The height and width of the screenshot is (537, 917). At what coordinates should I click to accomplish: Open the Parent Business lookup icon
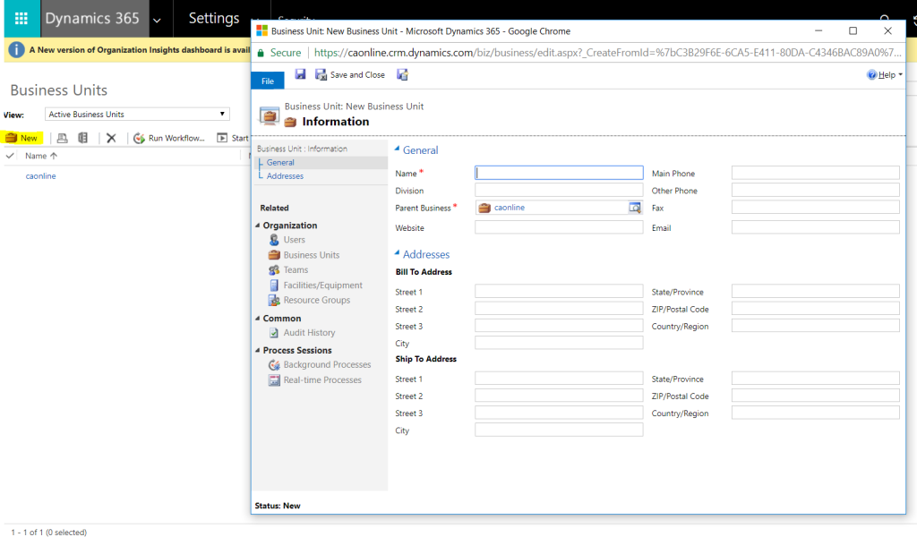(x=635, y=208)
